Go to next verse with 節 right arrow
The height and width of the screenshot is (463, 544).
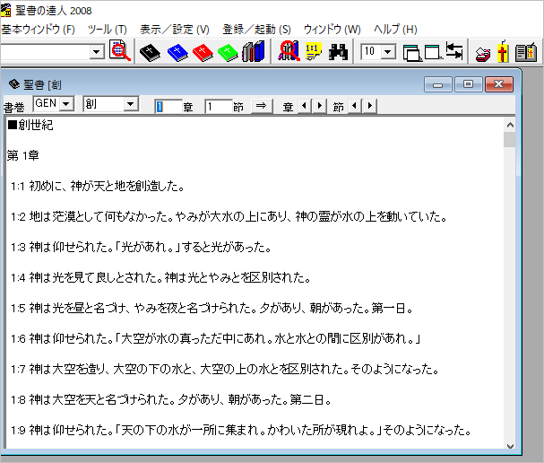coord(370,106)
